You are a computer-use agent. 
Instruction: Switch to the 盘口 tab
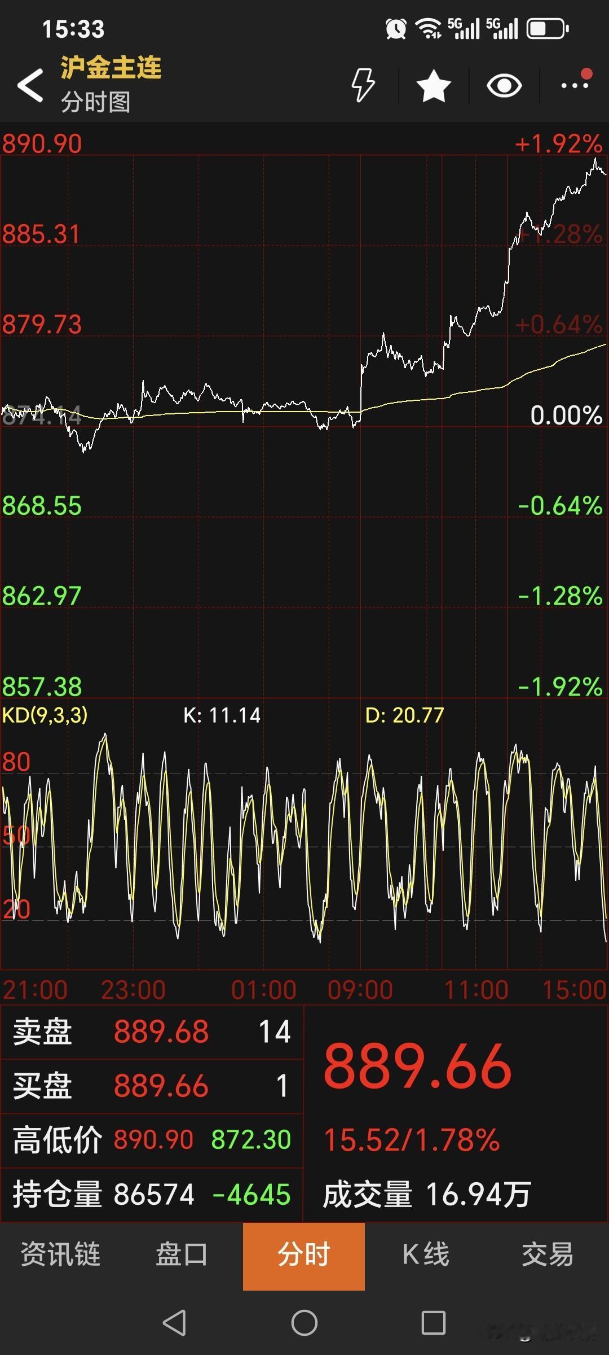182,1254
